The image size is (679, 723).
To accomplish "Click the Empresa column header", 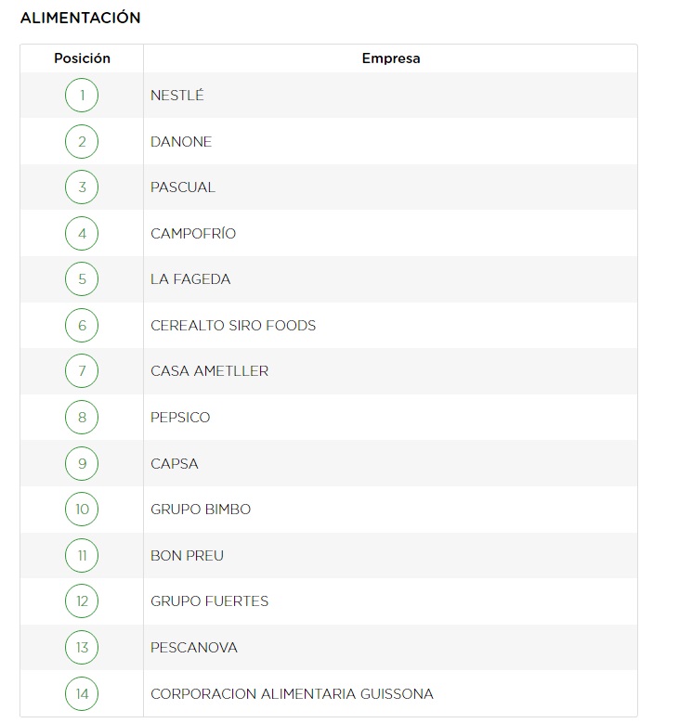I will (391, 58).
